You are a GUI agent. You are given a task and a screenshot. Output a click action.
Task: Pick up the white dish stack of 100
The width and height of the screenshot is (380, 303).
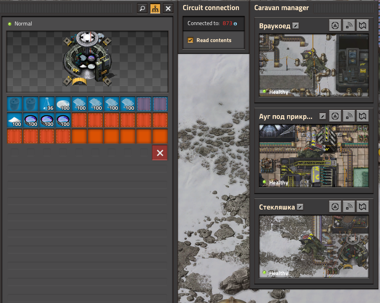pyautogui.click(x=63, y=104)
